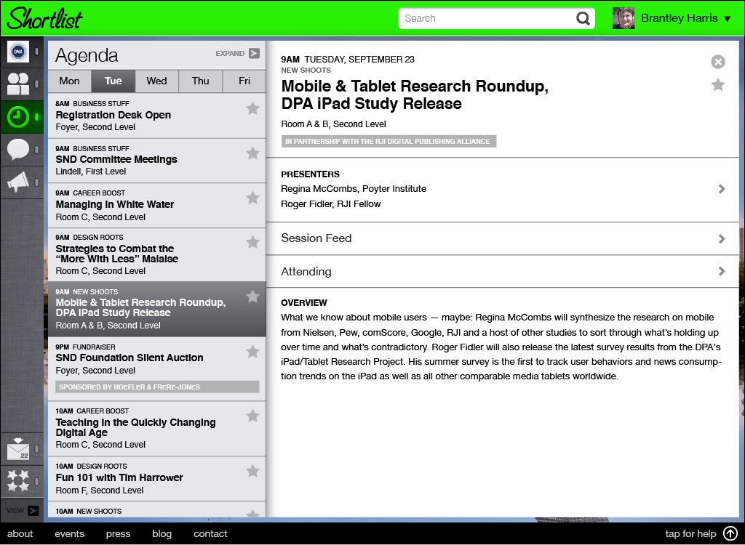The height and width of the screenshot is (545, 745).
Task: Click the Expand agenda button
Action: 238,53
